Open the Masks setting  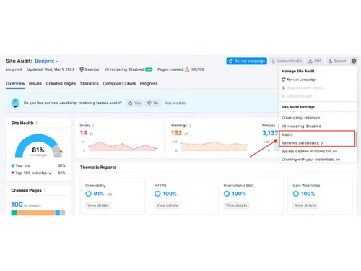[x=287, y=134]
